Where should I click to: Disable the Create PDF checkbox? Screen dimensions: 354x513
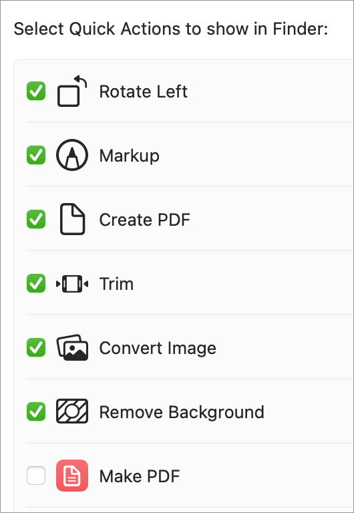pyautogui.click(x=36, y=219)
